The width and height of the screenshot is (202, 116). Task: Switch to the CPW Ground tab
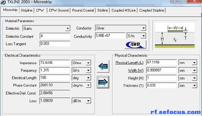click(59, 10)
